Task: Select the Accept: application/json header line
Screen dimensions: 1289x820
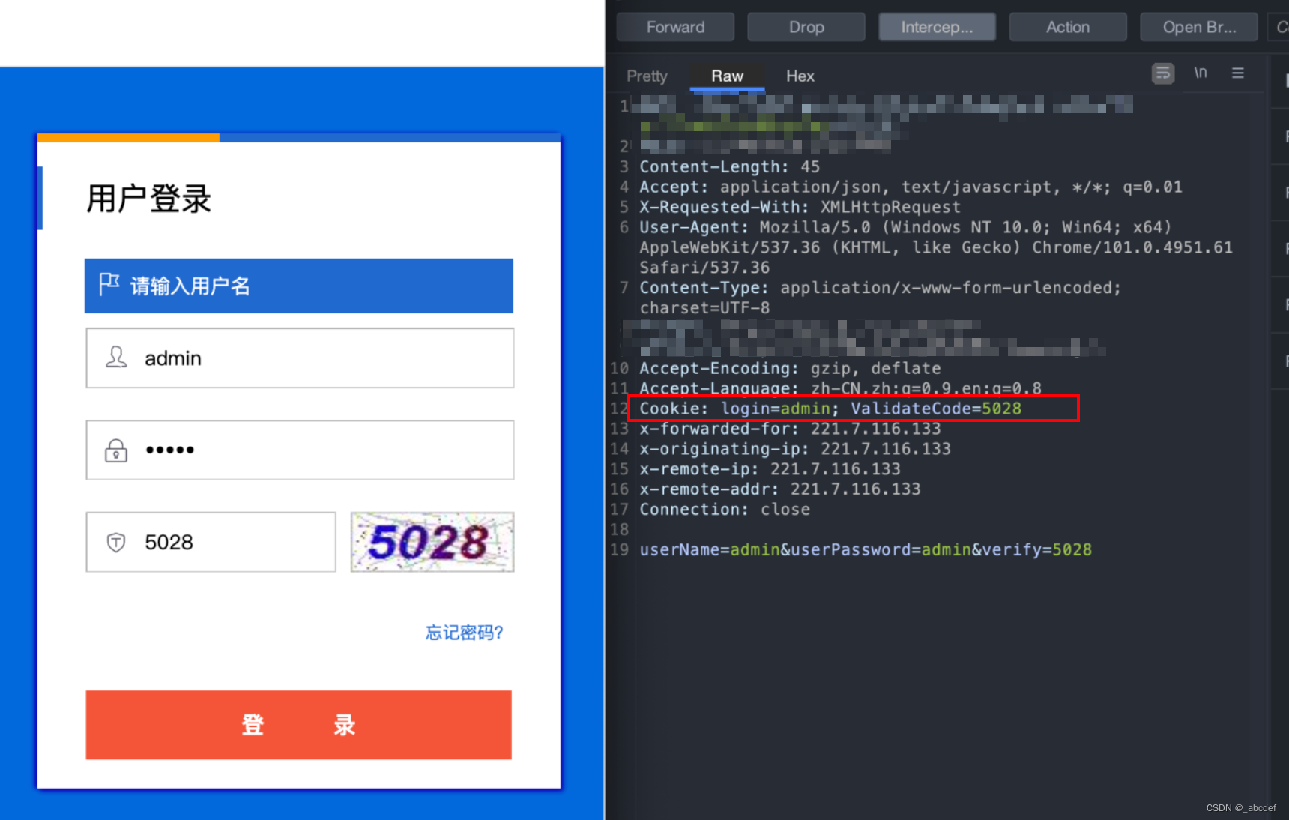Action: tap(911, 187)
